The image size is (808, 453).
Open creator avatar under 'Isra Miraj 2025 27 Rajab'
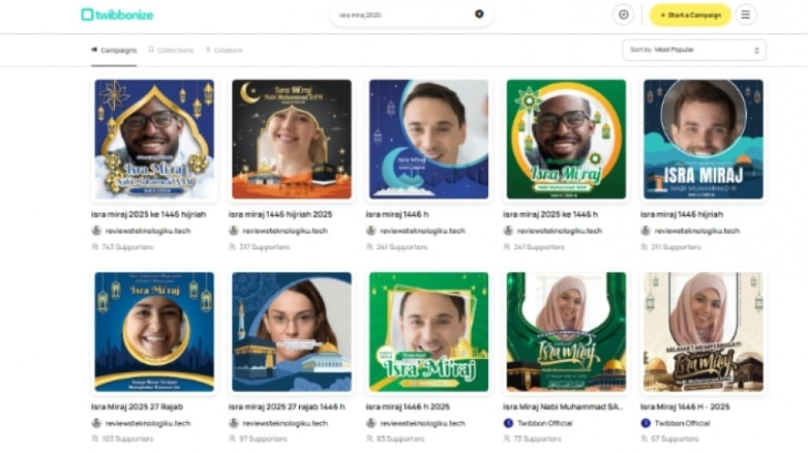coord(97,423)
